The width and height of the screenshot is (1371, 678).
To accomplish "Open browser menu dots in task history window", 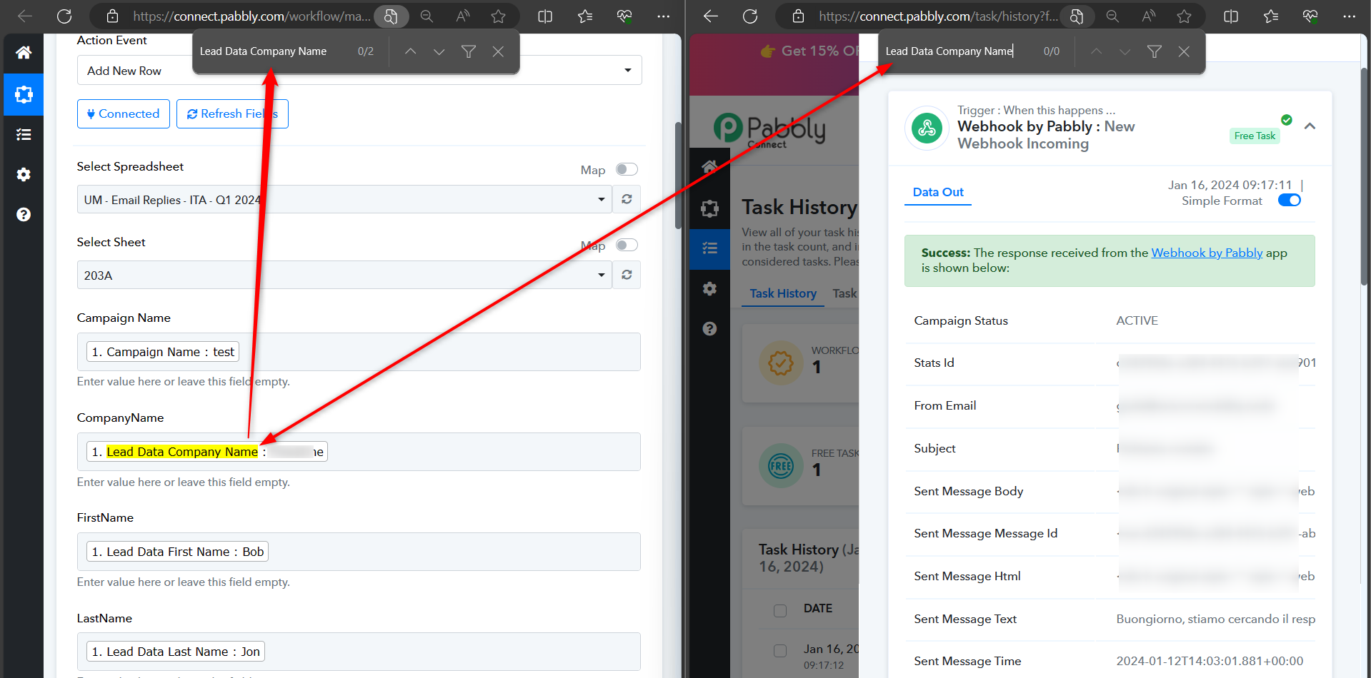I will [1350, 16].
